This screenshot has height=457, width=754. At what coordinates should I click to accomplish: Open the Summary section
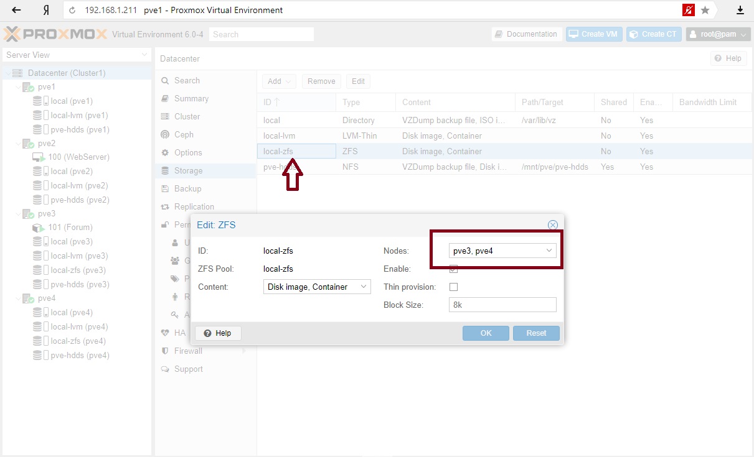point(205,99)
